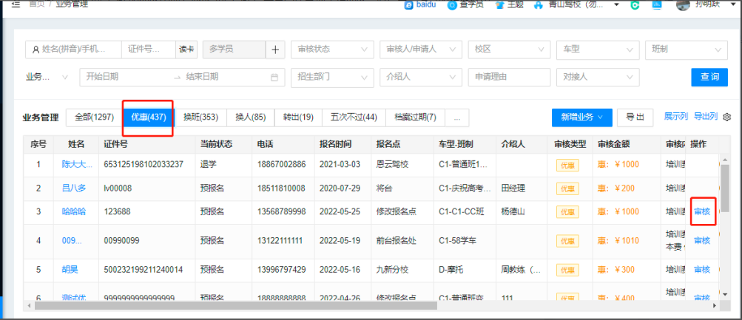The width and height of the screenshot is (742, 320).
Task: Click the 青山驾校 school icon
Action: [539, 4]
